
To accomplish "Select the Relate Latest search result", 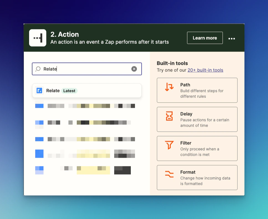I will point(87,91).
